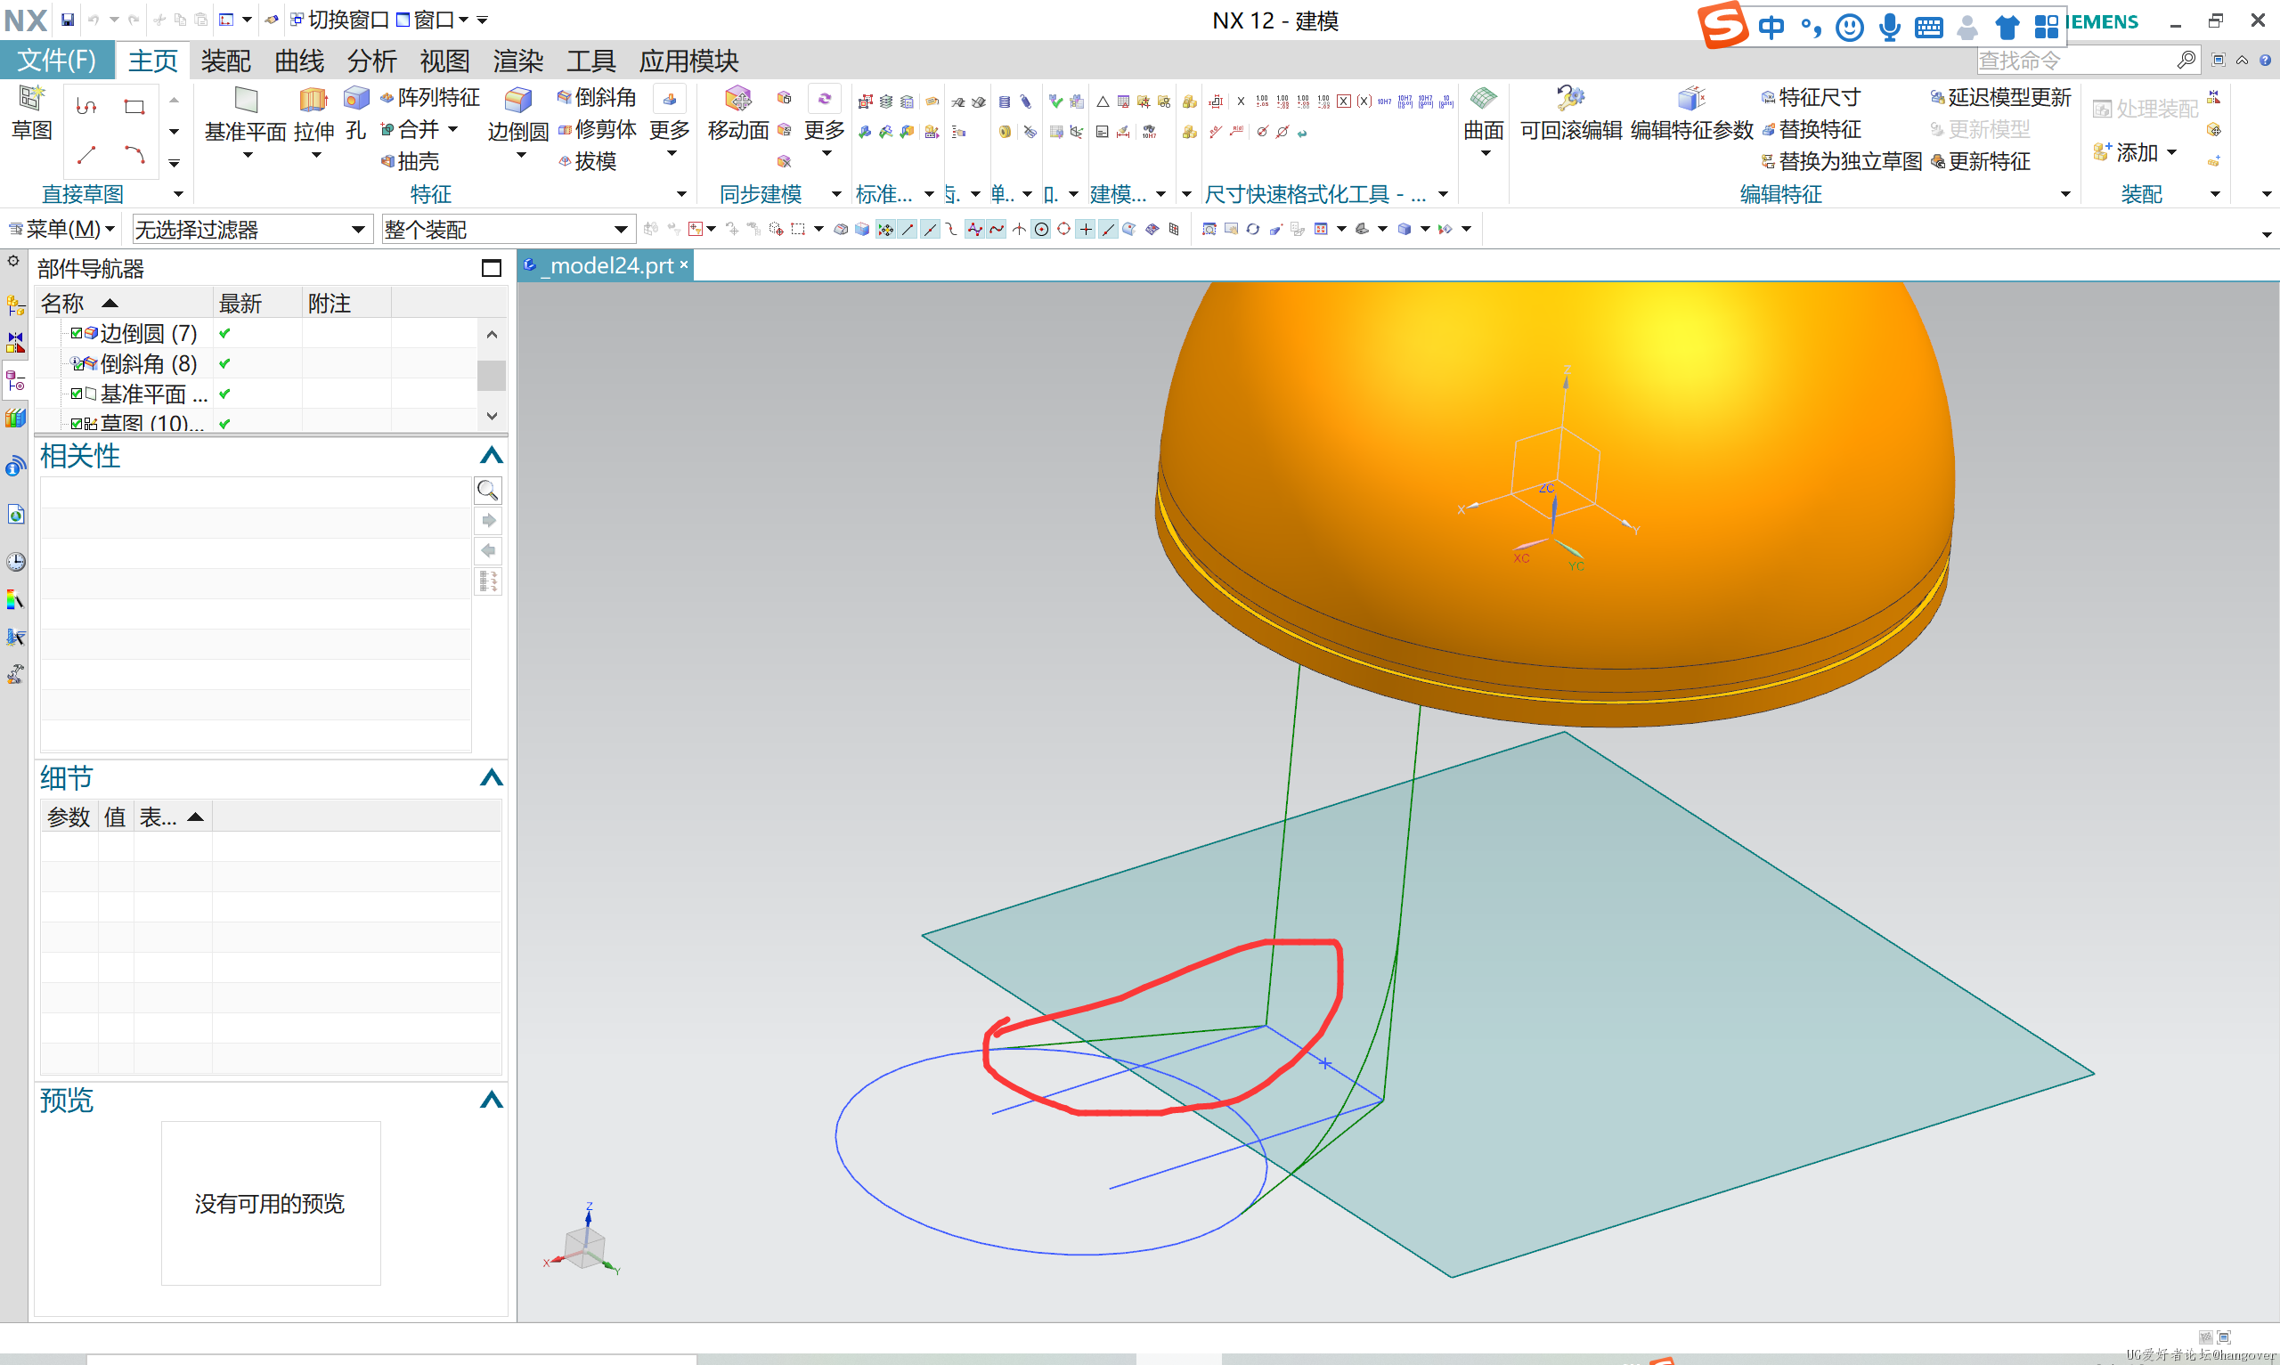The width and height of the screenshot is (2280, 1365).
Task: Open the 移动面 move face tool
Action: [737, 112]
